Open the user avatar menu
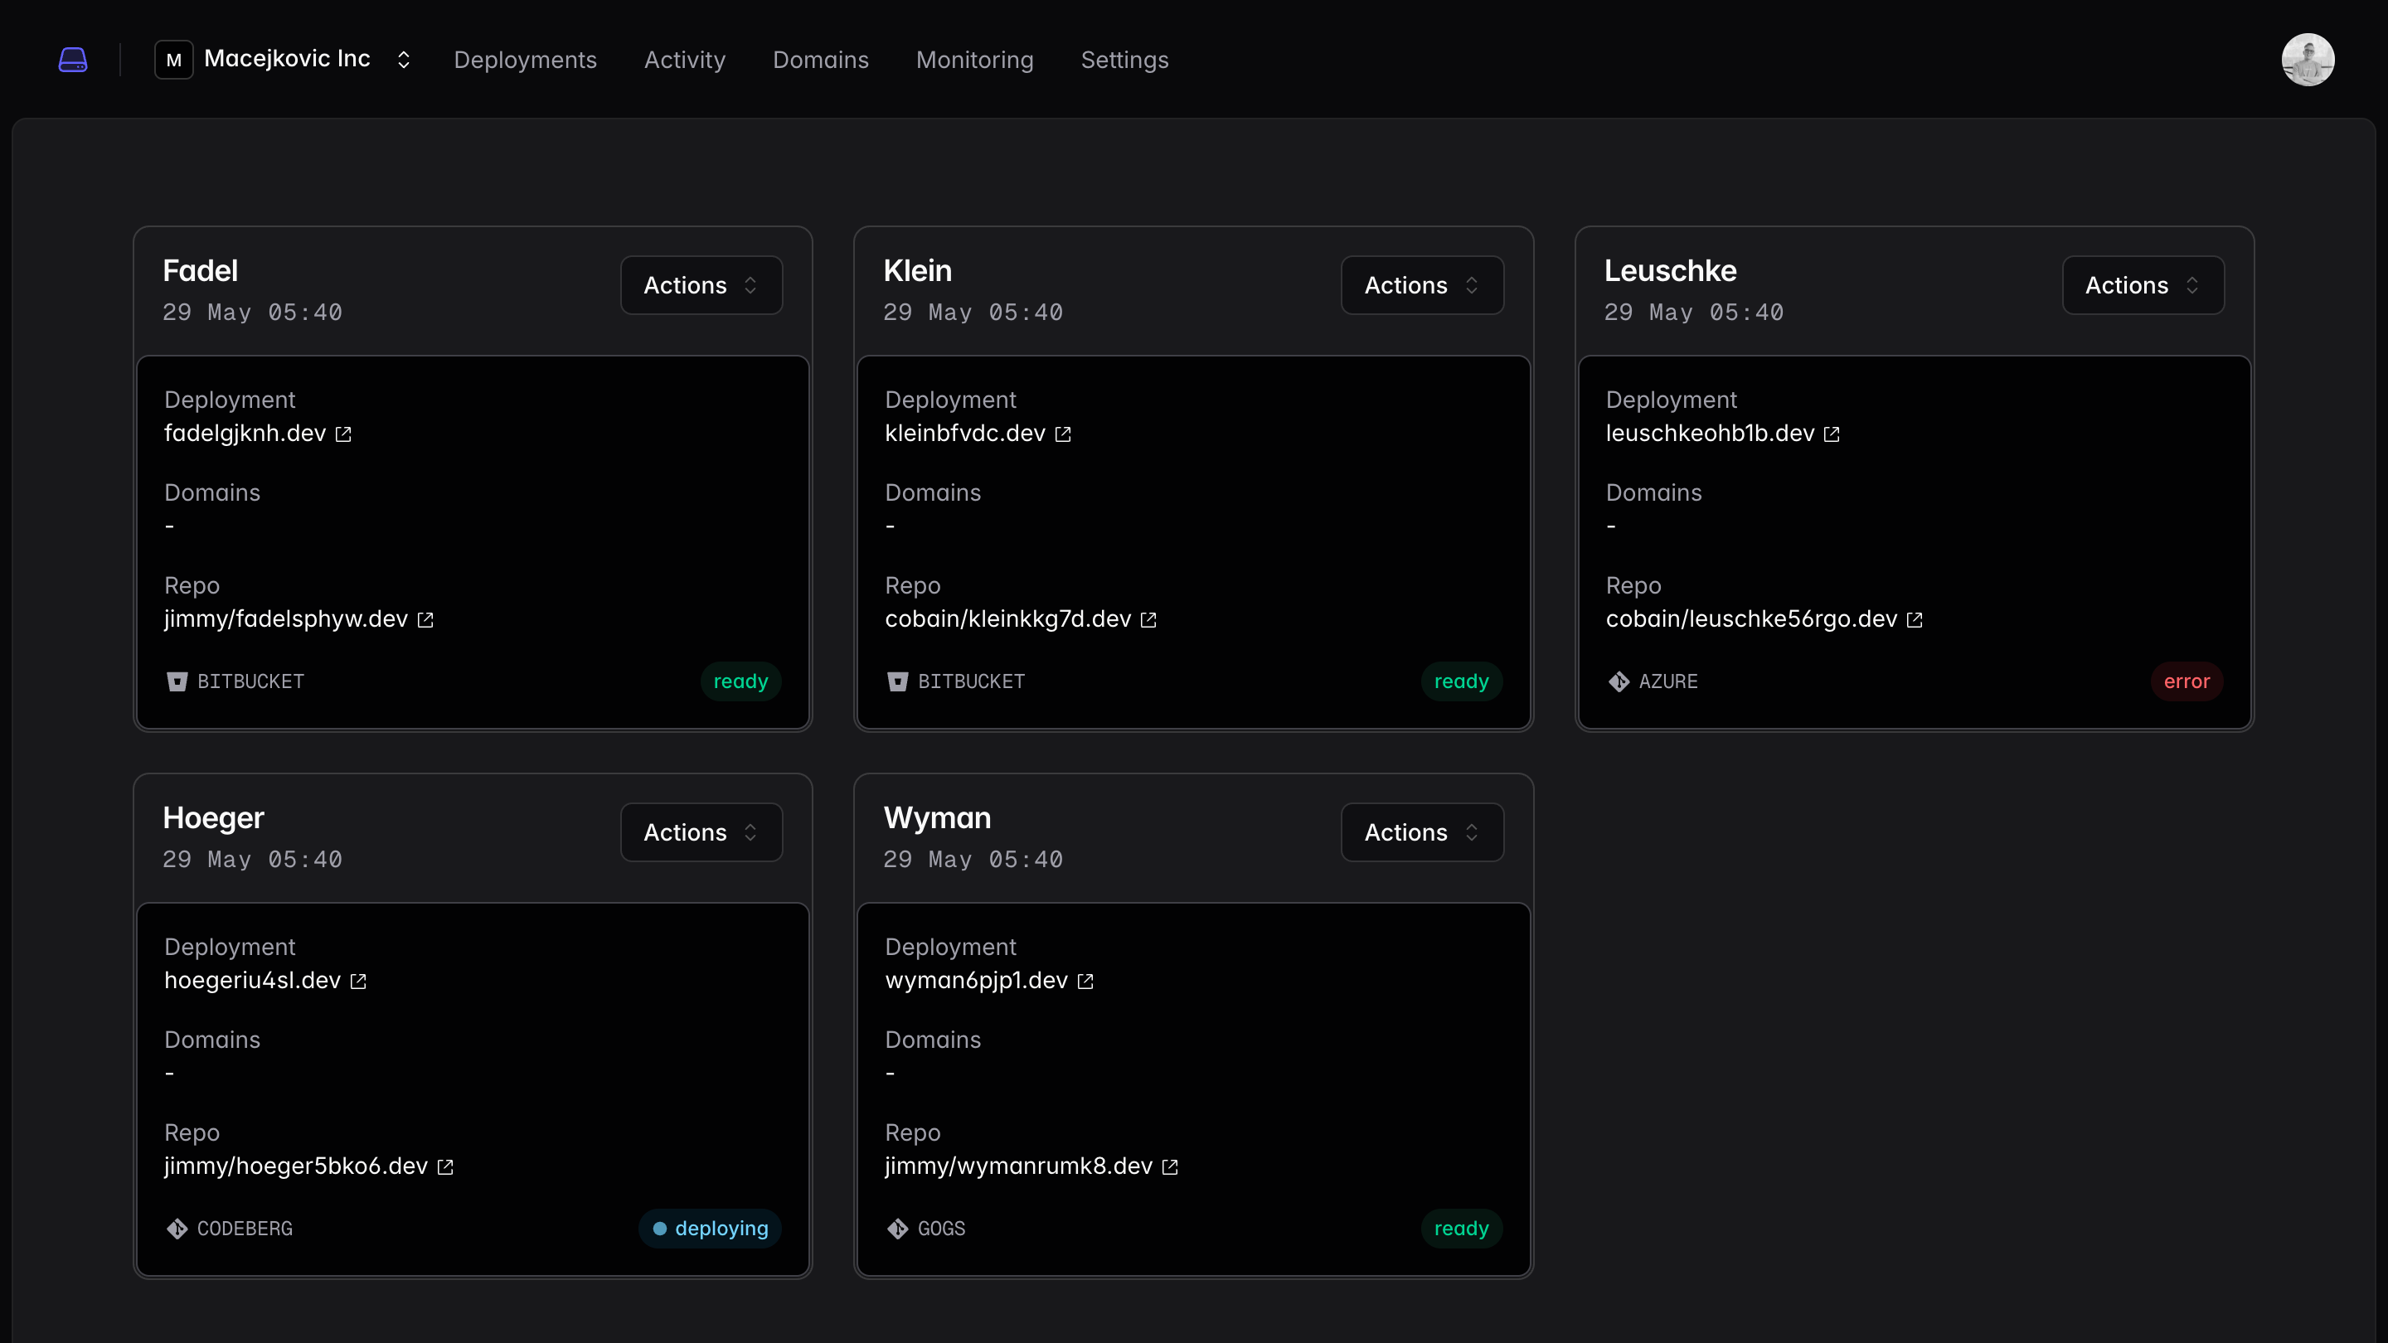This screenshot has height=1343, width=2388. coord(2308,60)
